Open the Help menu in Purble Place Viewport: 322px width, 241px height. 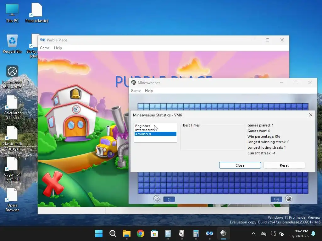click(x=58, y=48)
